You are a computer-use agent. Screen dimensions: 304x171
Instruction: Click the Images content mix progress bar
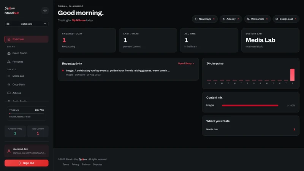pos(250,106)
